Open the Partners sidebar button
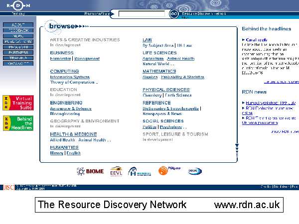This screenshot has width=299, height=224. (x=18, y=52)
